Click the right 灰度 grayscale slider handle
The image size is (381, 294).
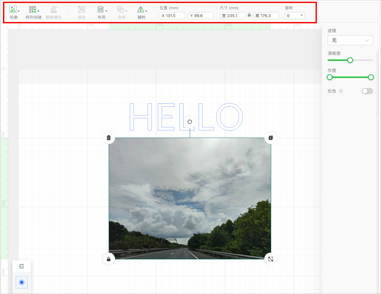pos(371,77)
